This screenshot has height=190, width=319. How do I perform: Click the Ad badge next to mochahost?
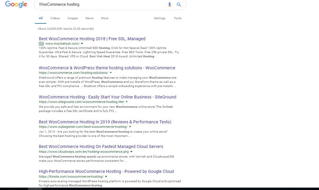41,44
